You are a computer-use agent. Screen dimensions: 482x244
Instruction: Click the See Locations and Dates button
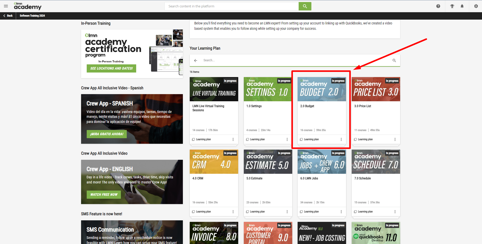click(111, 68)
